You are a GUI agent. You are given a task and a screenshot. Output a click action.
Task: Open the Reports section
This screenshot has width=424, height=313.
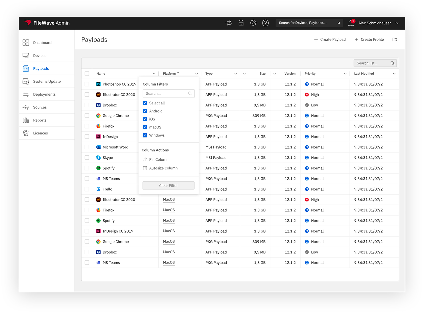point(39,120)
